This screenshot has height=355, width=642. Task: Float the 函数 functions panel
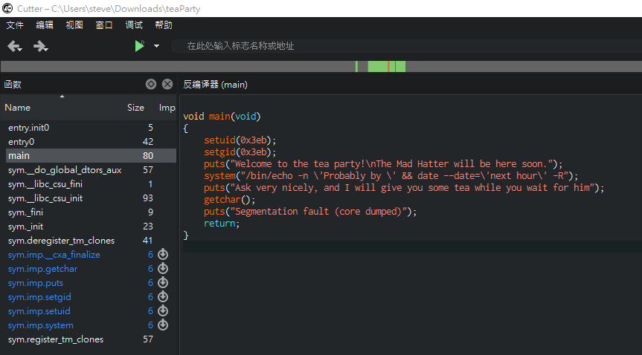(151, 85)
